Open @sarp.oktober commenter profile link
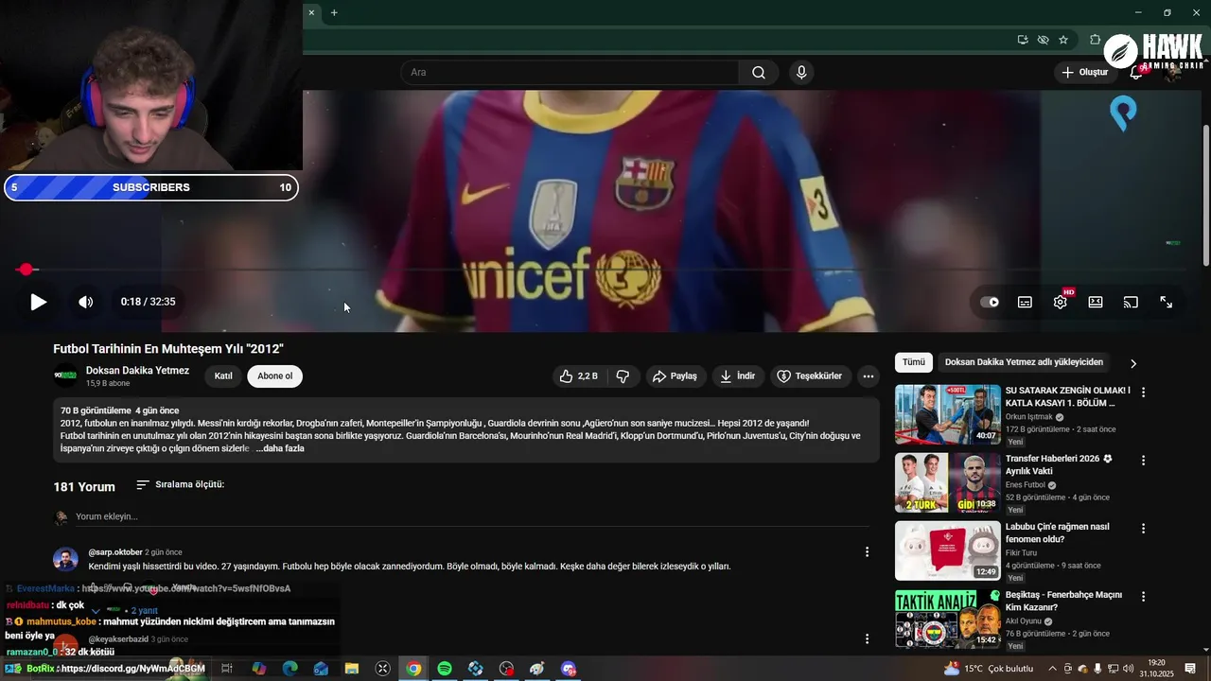The height and width of the screenshot is (681, 1211). click(x=115, y=552)
